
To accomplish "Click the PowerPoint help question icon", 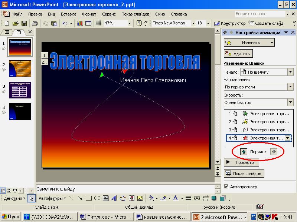I will (x=139, y=23).
